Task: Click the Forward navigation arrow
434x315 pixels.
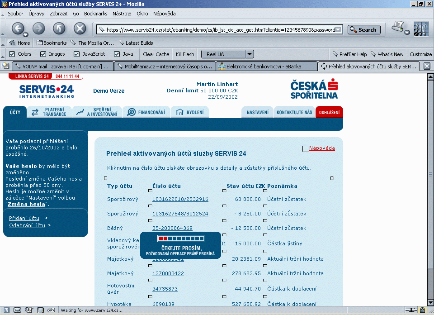Action: coord(39,28)
